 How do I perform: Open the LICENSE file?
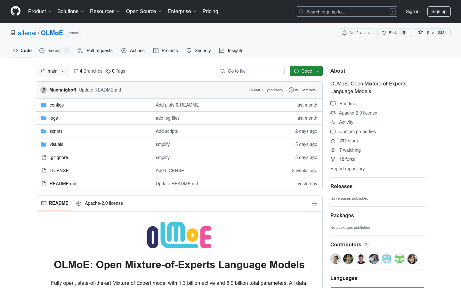tap(59, 171)
